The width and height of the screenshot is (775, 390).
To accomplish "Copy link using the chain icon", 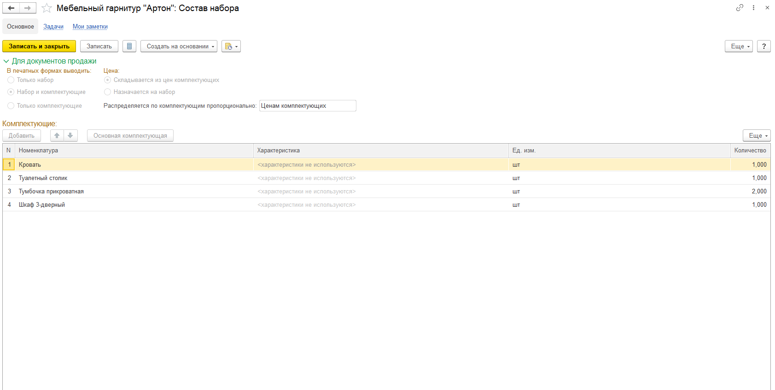I will coord(740,8).
